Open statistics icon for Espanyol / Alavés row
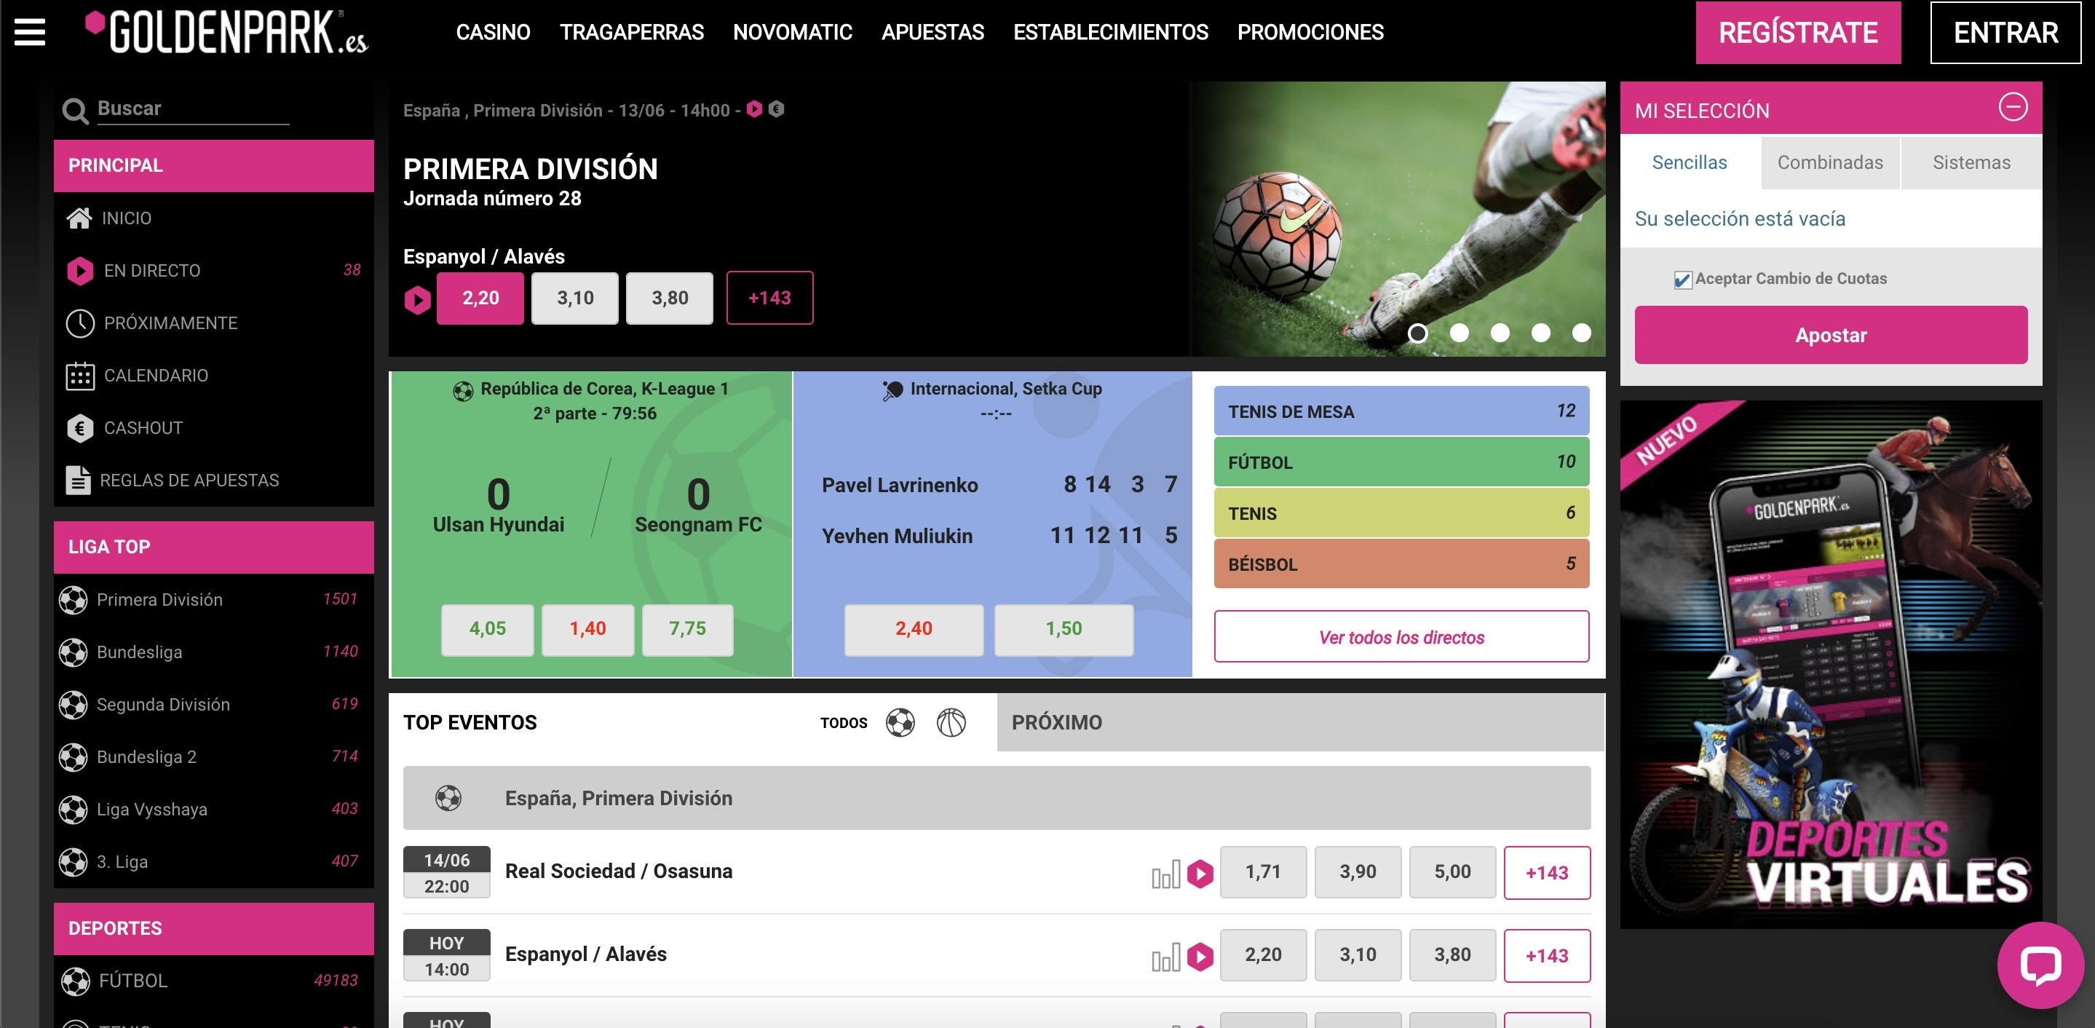Image resolution: width=2095 pixels, height=1028 pixels. point(1165,958)
